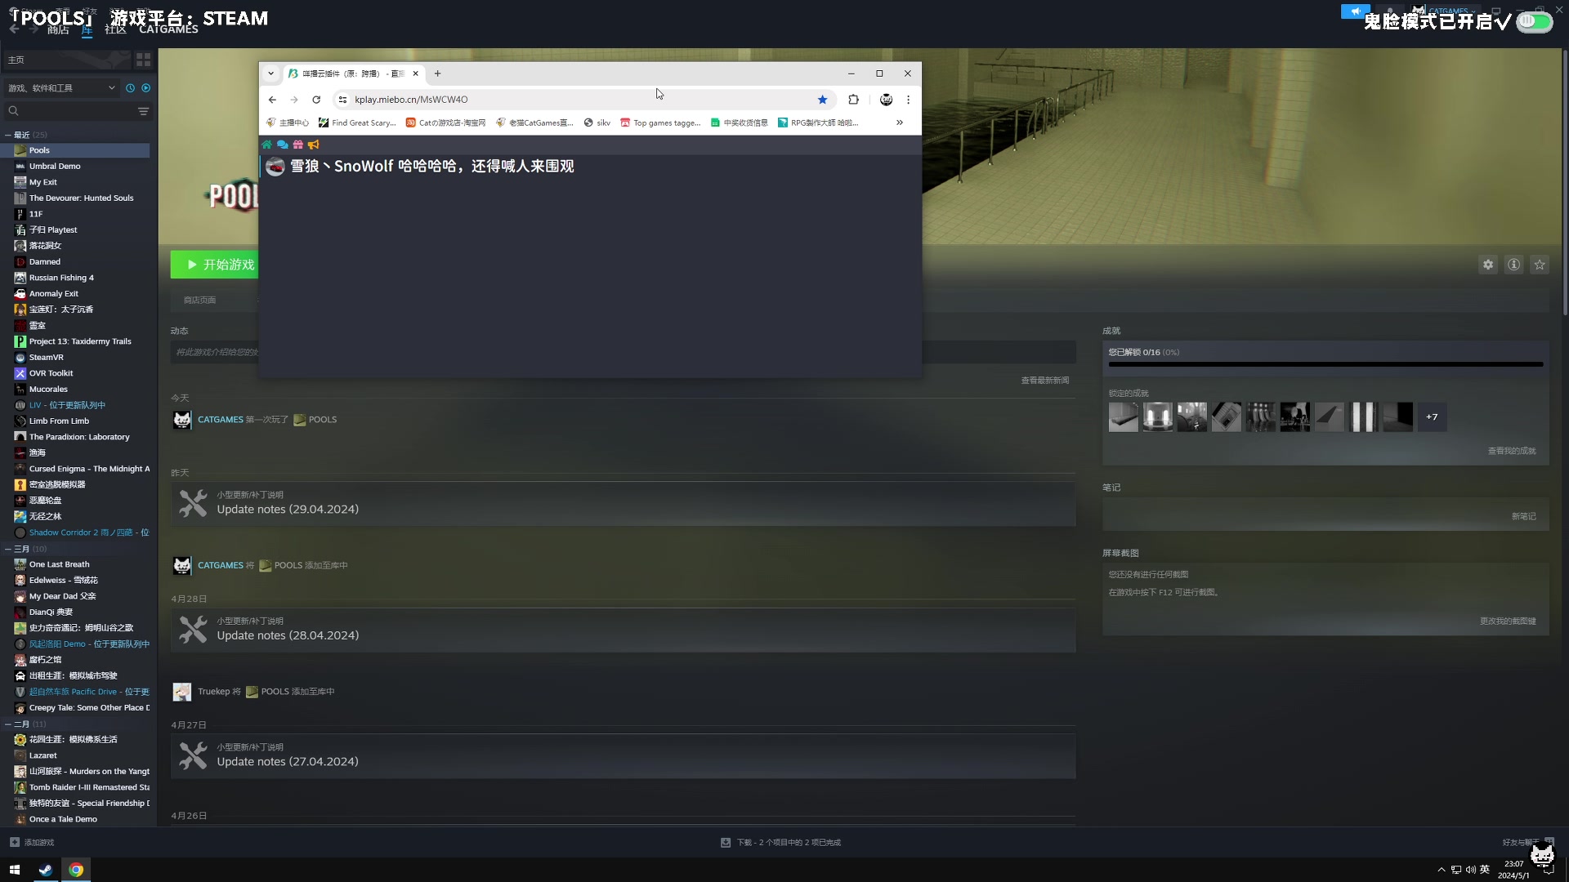1569x882 pixels.
Task: Open advanced filter options in library sidebar
Action: [x=143, y=111]
